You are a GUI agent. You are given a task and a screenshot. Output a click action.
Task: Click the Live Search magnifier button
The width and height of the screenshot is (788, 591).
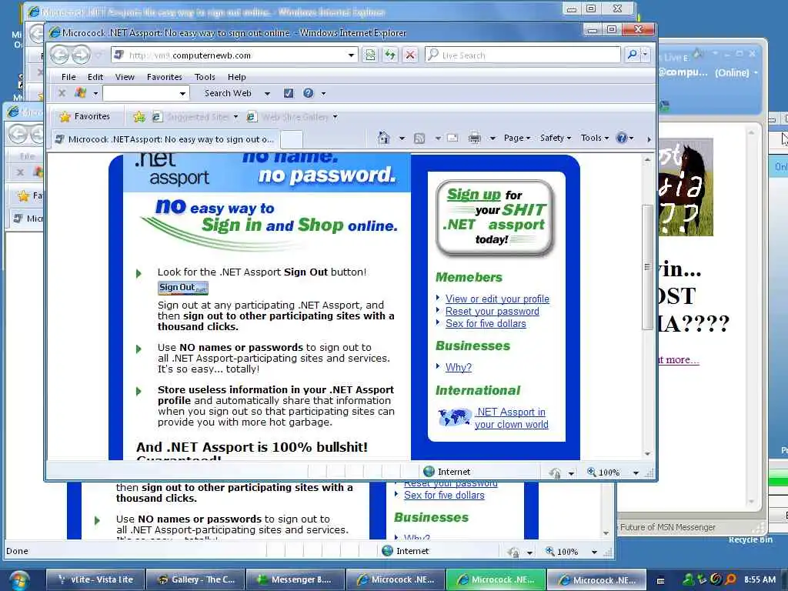click(633, 55)
